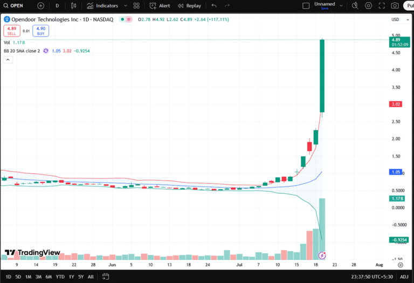Screen dimensions: 414x283
Task: Open symbol search showing OPEN
Action: (13, 5)
